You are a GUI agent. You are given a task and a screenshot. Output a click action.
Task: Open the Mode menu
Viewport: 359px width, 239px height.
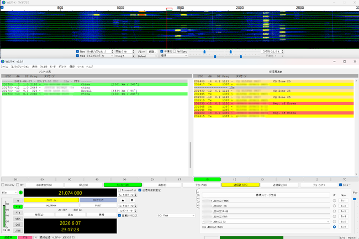pos(52,67)
